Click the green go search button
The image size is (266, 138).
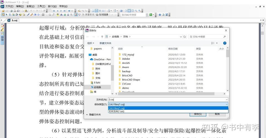151,15
